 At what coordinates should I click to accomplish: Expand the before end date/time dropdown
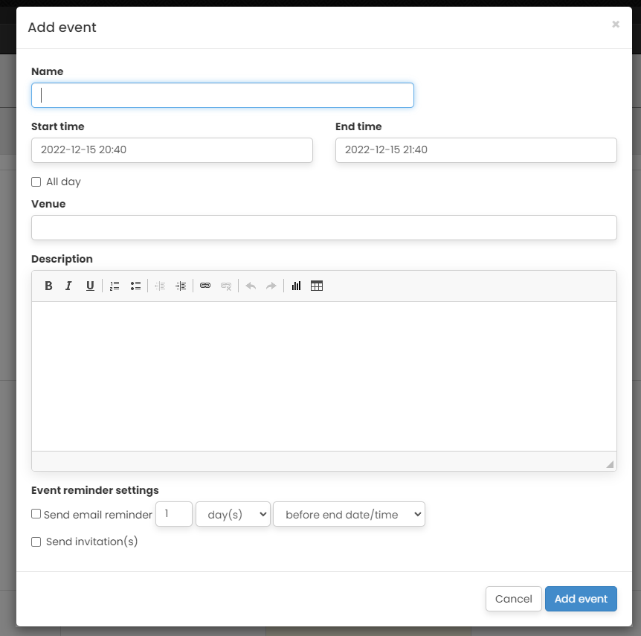[x=349, y=514]
